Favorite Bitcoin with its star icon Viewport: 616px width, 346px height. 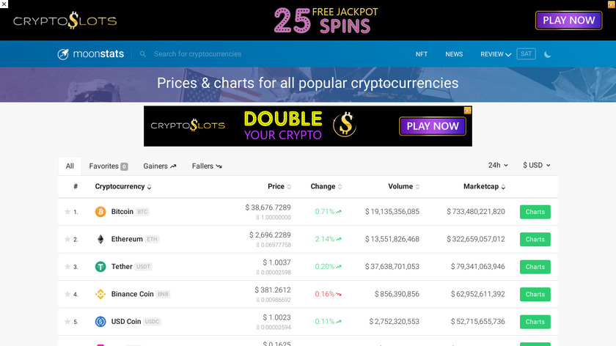point(67,212)
